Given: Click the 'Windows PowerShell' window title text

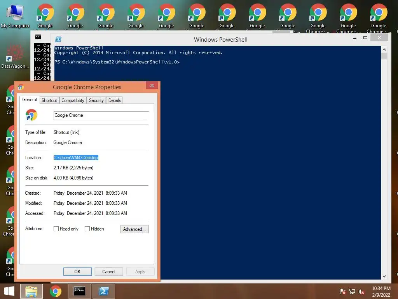Looking at the screenshot, I should 221,40.
